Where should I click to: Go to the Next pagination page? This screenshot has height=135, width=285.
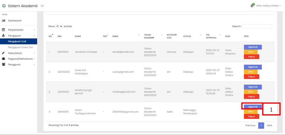click(269, 125)
